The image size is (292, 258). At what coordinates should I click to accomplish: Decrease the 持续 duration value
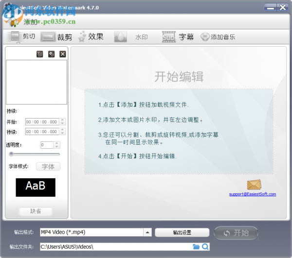click(62, 133)
